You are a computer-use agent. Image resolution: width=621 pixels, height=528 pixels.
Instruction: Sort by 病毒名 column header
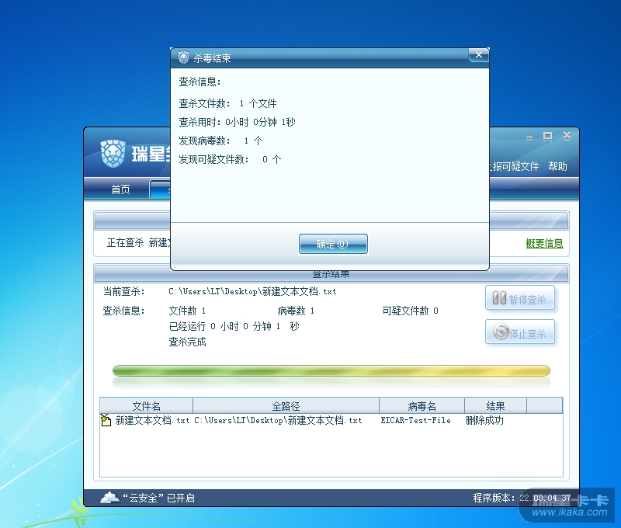click(422, 406)
